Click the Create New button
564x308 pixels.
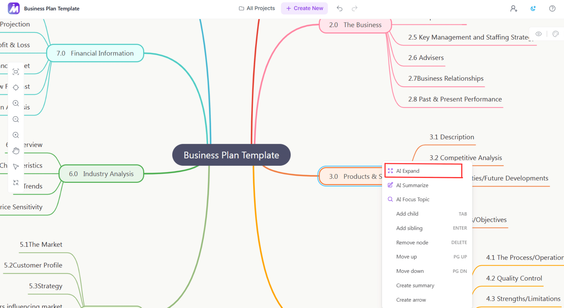tap(304, 8)
